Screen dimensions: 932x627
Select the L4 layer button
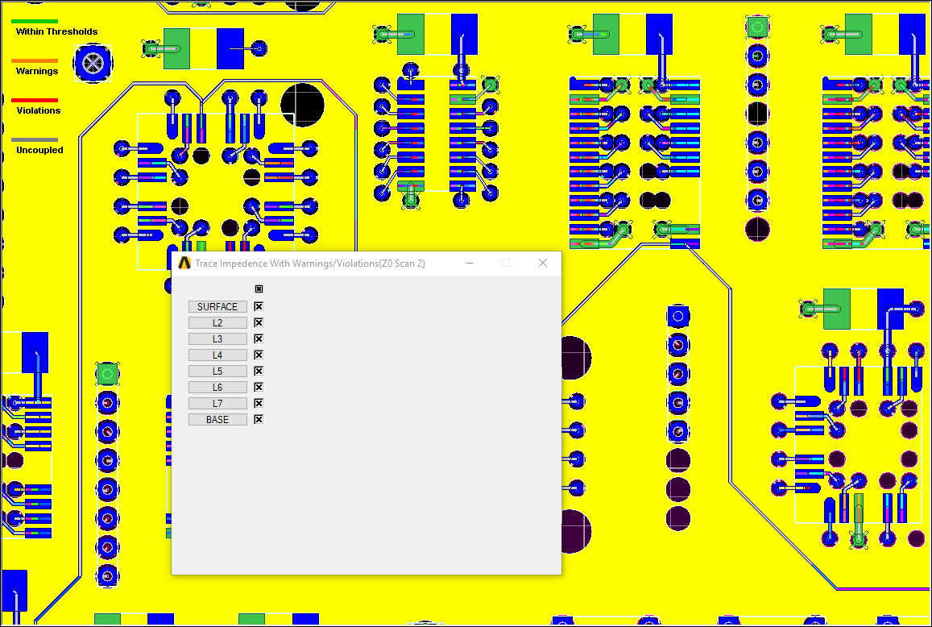point(217,355)
